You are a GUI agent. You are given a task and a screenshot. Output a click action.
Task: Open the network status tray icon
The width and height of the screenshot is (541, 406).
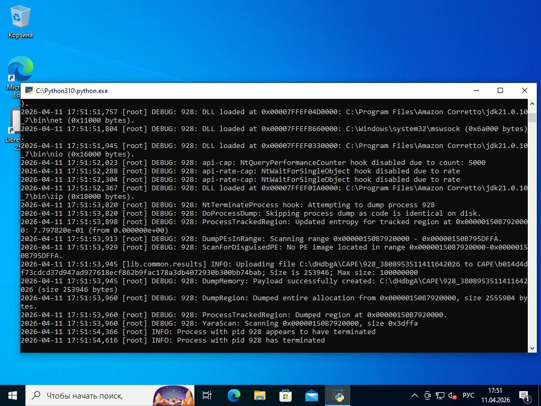[x=440, y=395]
